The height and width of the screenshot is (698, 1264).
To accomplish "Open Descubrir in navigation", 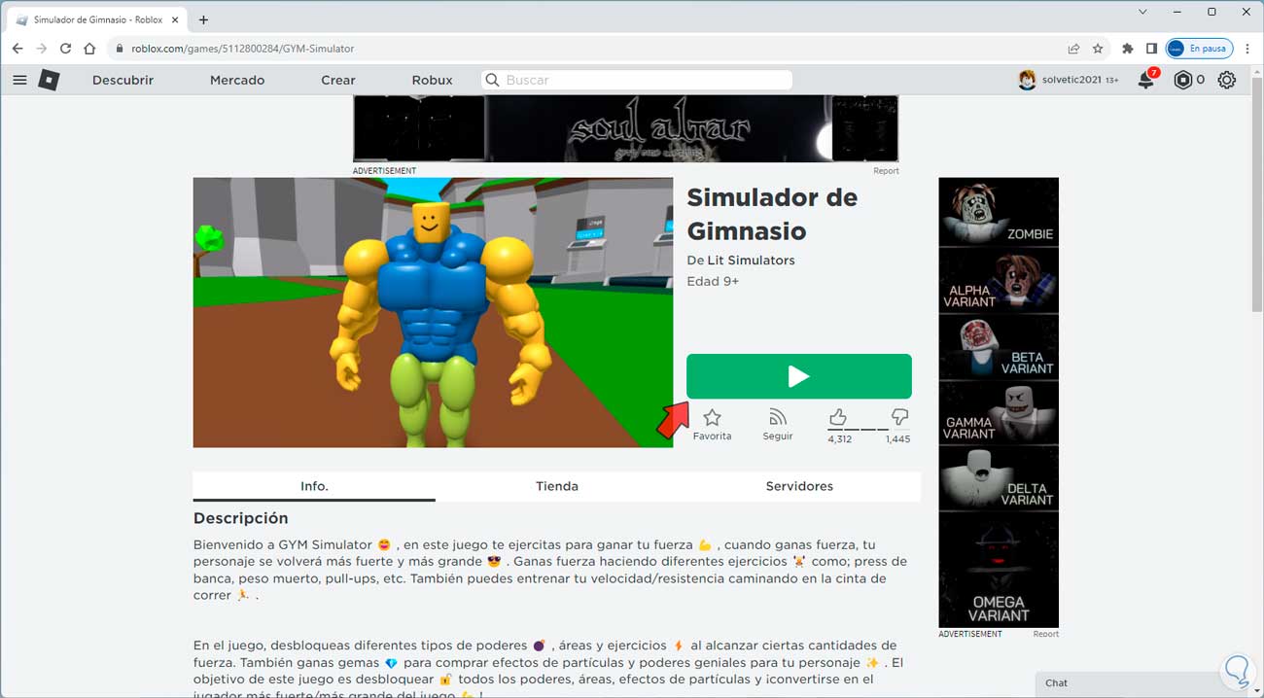I will point(123,80).
